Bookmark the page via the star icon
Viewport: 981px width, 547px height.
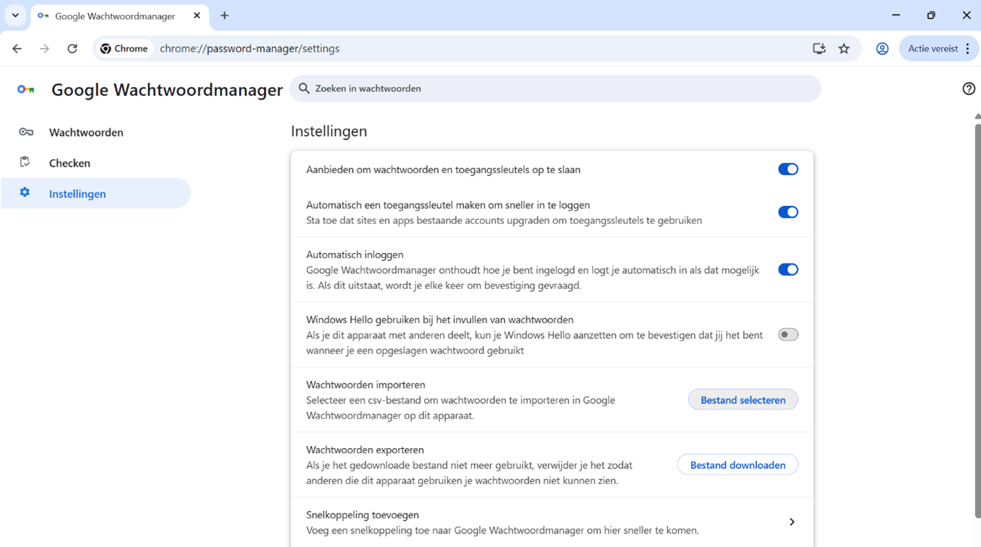(844, 48)
